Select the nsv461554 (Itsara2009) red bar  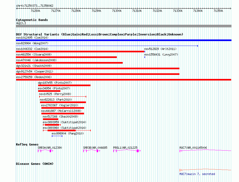coord(66,57)
